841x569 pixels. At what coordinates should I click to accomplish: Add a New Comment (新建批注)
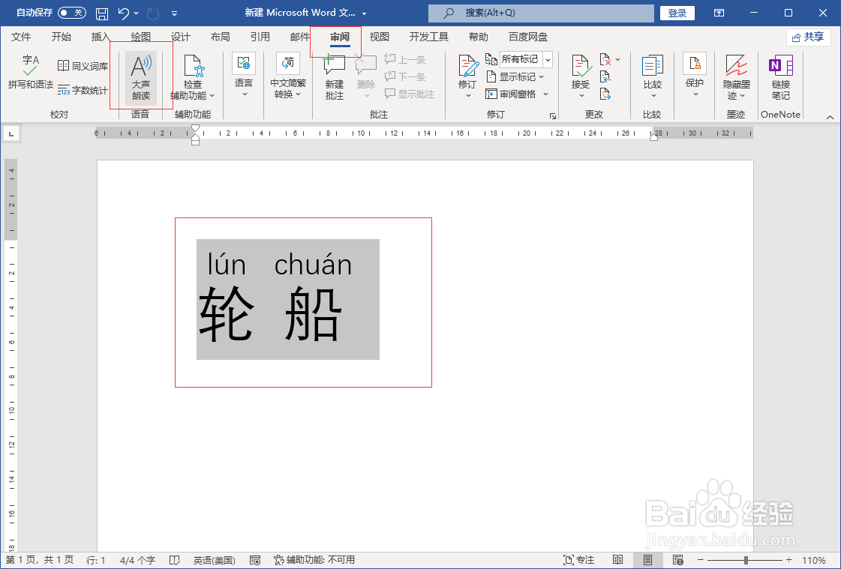334,76
